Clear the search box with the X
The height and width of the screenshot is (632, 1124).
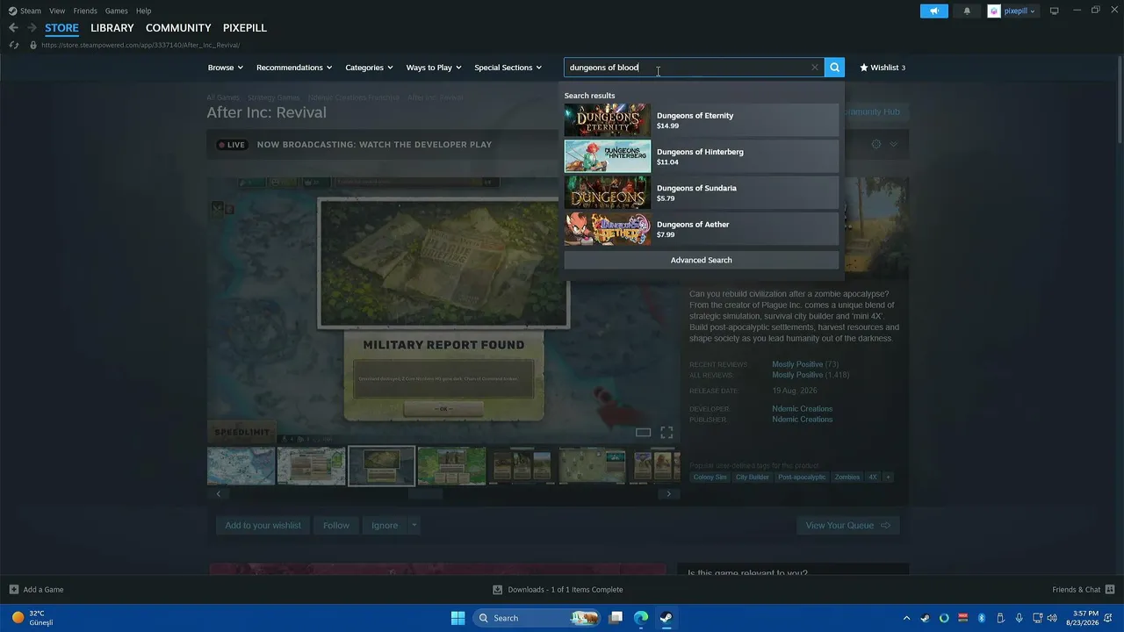point(815,68)
